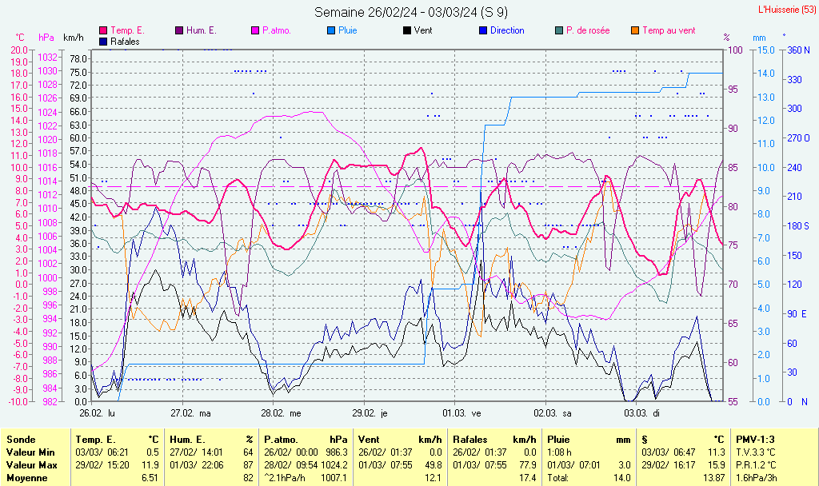Viewport: 819px width, 486px height.
Task: Select the 'Direction' legend label
Action: pos(506,30)
